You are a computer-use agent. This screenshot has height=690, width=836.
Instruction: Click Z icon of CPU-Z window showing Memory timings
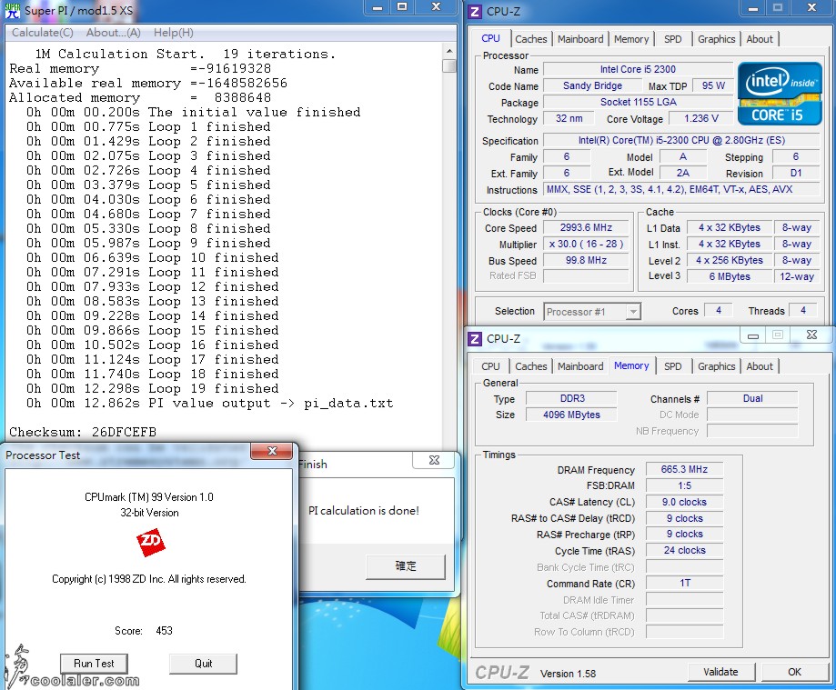coord(475,339)
